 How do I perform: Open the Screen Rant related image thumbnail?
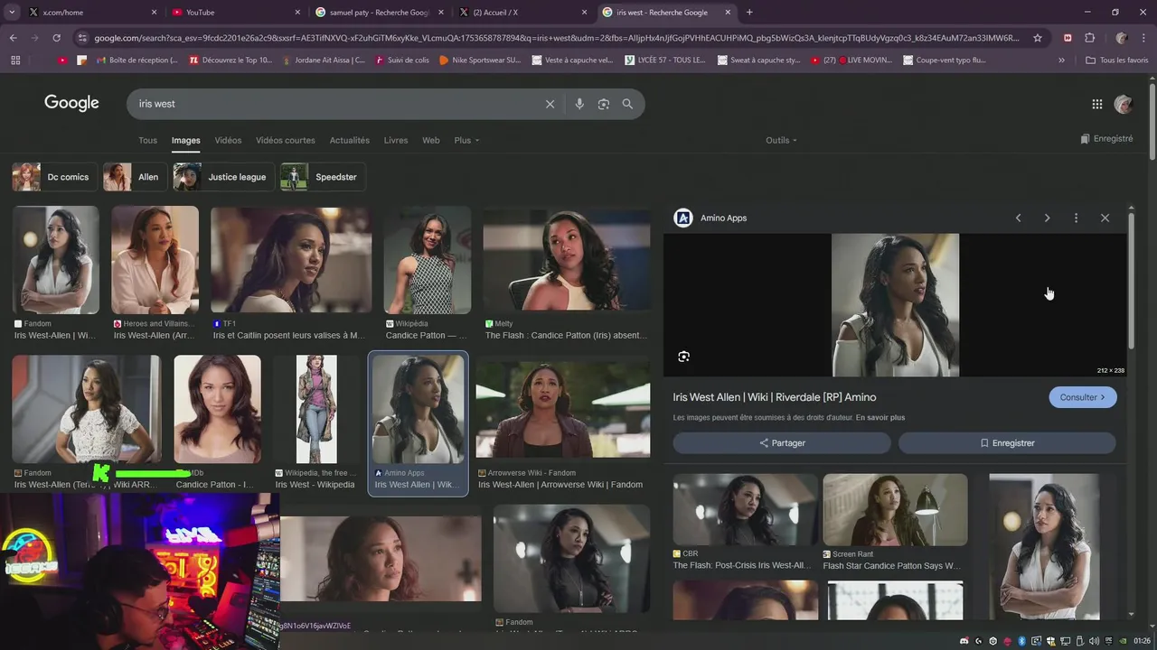895,510
